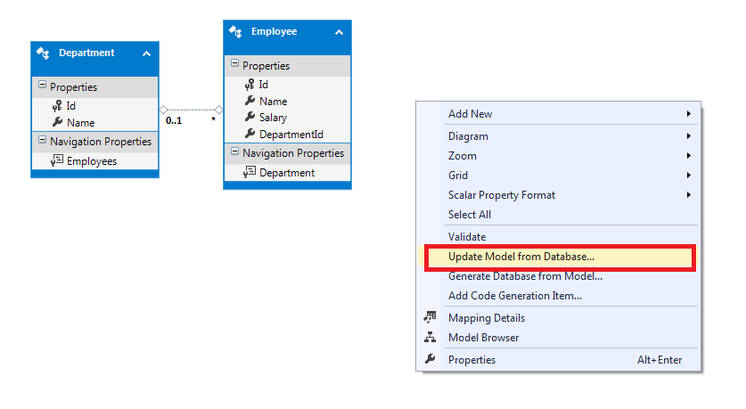Open the Zoom submenu arrow
Viewport: 746px width, 409px height.
pyautogui.click(x=688, y=156)
